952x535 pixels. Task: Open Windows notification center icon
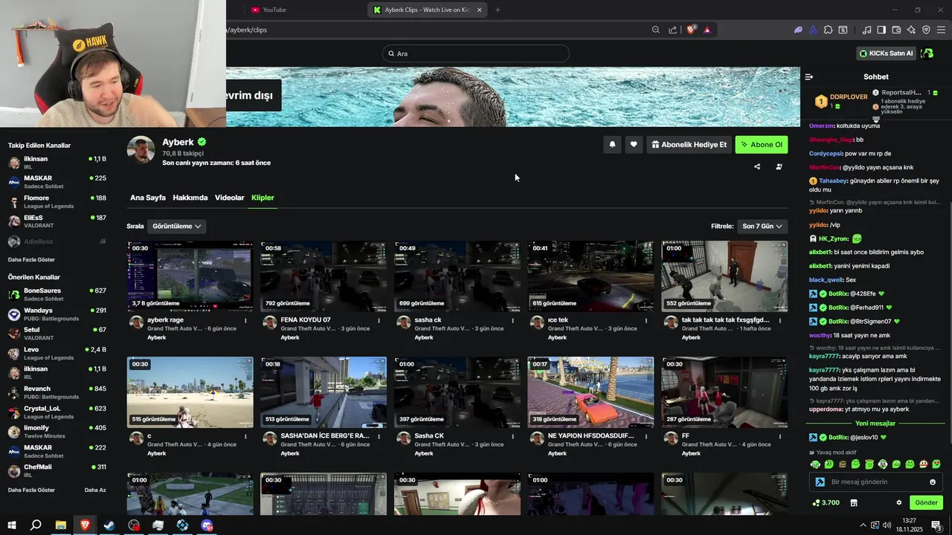click(936, 525)
